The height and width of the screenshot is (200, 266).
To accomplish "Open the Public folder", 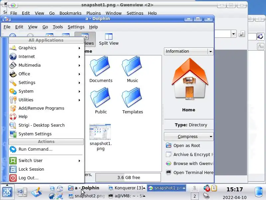I will coord(101,101).
